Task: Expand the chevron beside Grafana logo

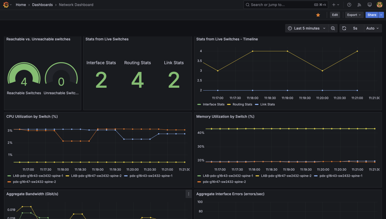Action: point(11,5)
